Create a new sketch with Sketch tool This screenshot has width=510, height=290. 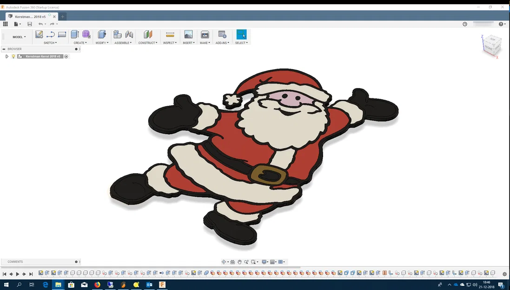tap(39, 34)
